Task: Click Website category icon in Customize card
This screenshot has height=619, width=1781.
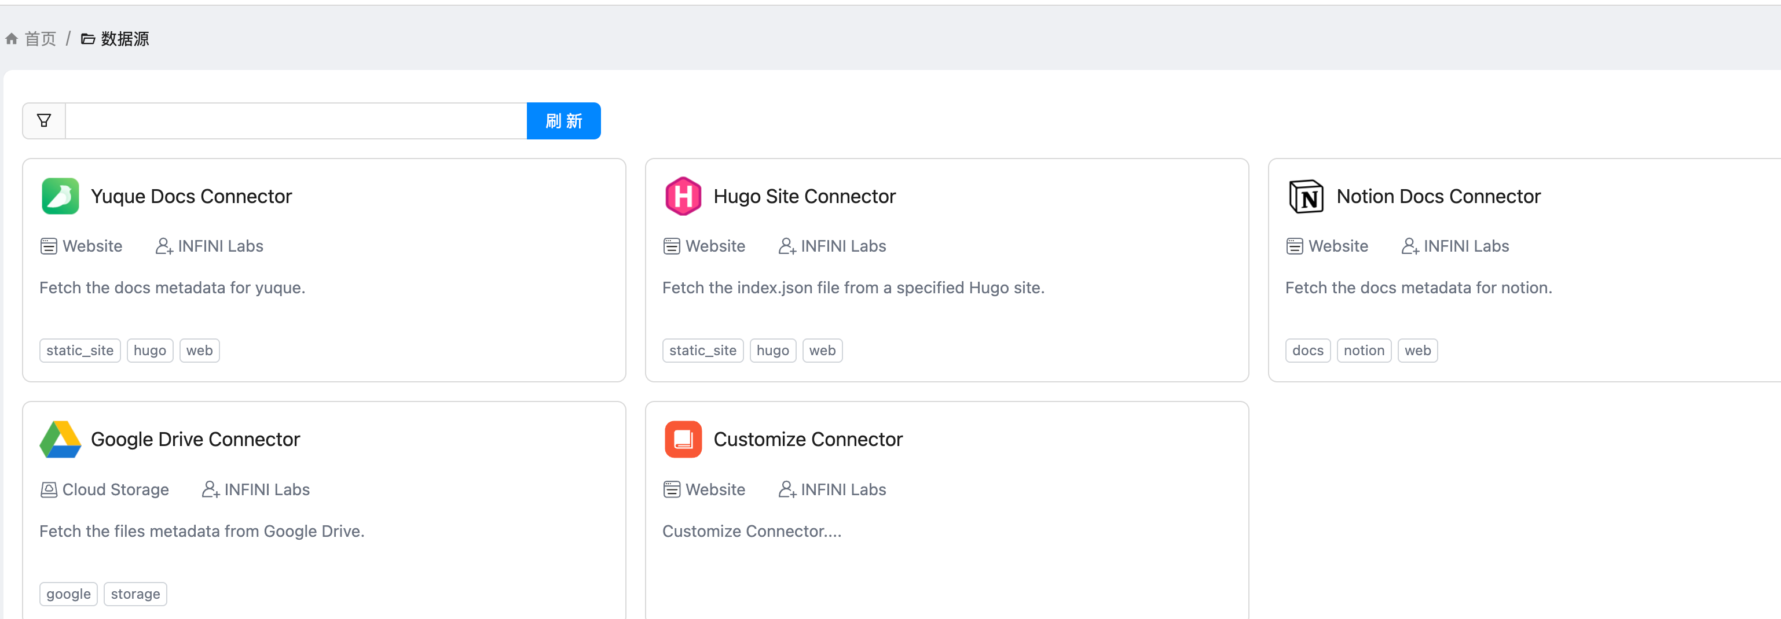Action: coord(671,490)
